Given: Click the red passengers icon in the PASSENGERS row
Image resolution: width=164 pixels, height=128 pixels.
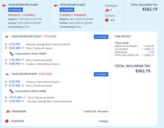Looking at the screenshot, I should pyautogui.click(x=8, y=112).
